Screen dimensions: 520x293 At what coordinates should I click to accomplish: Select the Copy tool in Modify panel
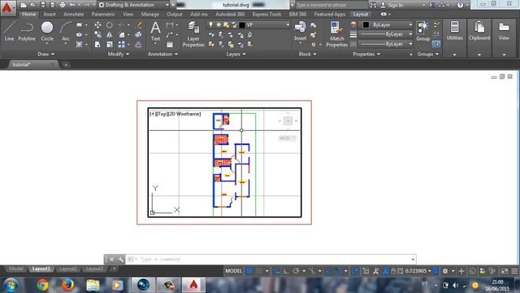[x=97, y=34]
